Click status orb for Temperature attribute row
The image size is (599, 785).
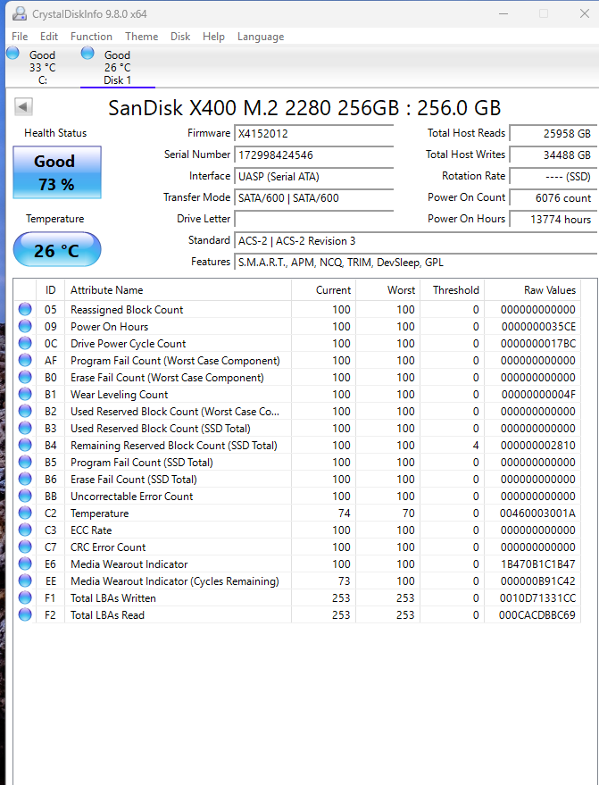(25, 514)
